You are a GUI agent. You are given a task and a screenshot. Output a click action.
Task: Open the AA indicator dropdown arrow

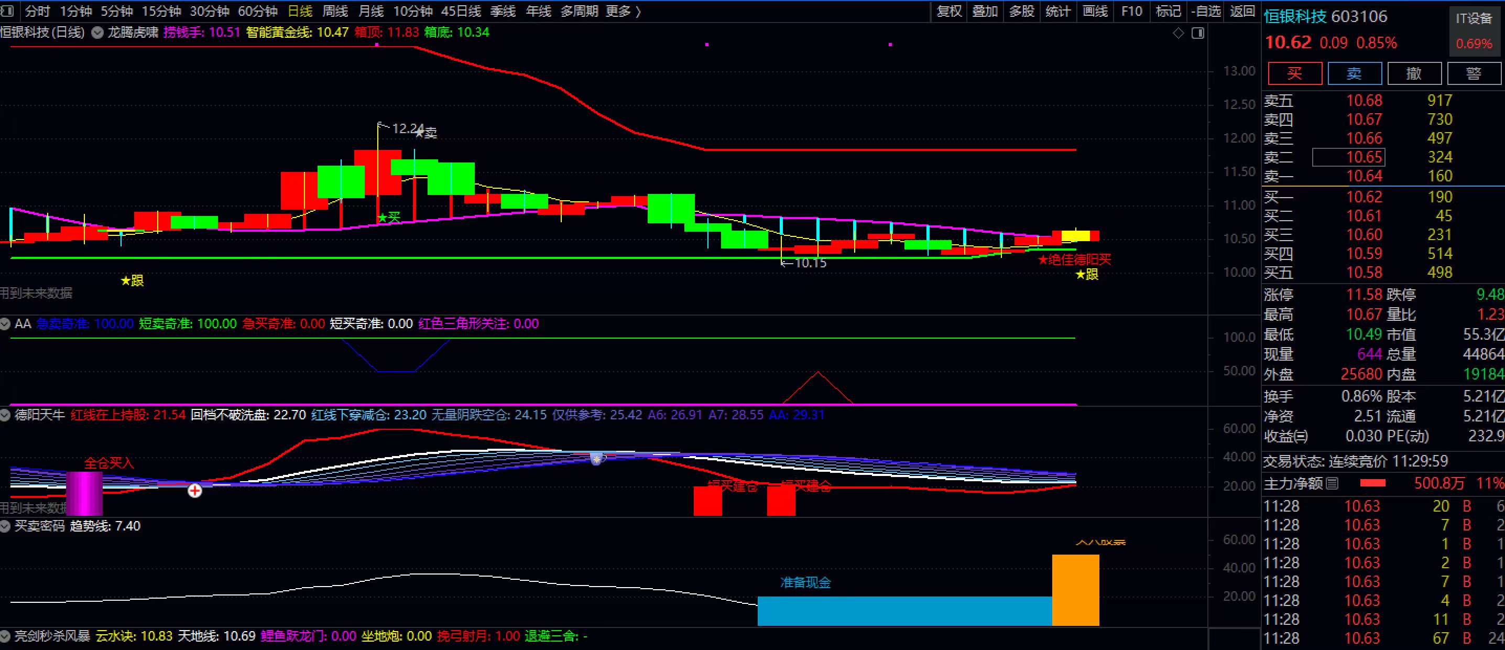coord(5,324)
